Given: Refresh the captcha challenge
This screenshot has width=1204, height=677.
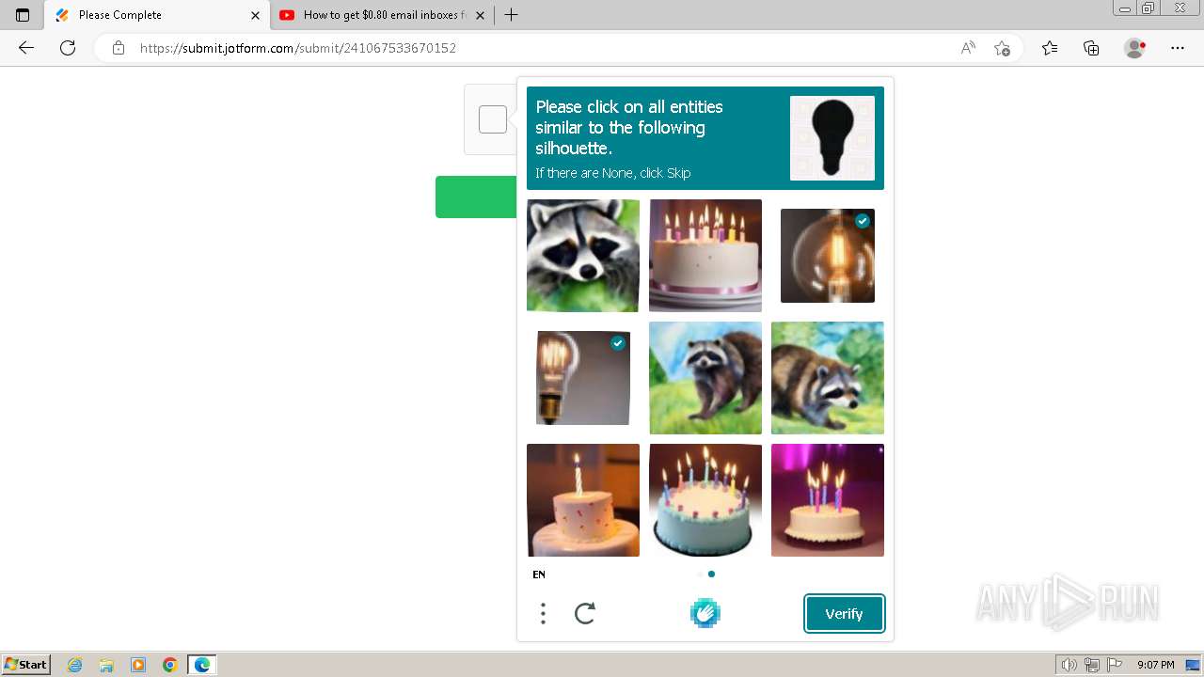Looking at the screenshot, I should [585, 614].
